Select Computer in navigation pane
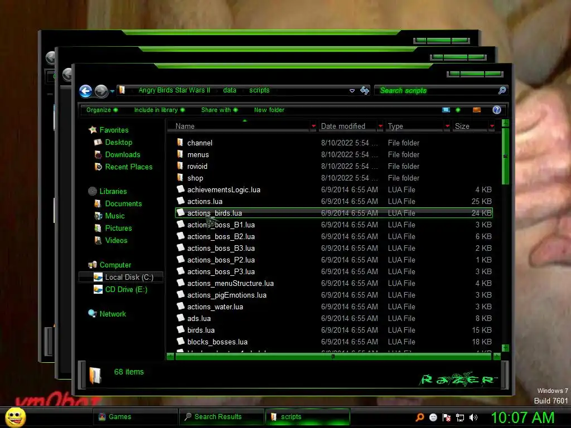 (115, 265)
